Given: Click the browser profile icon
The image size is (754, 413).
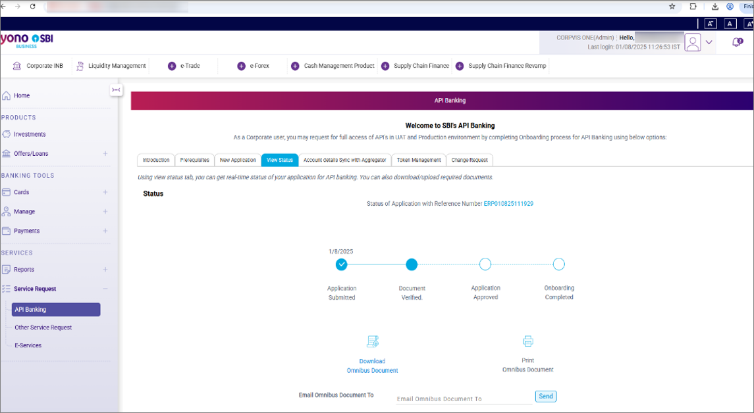Looking at the screenshot, I should tap(730, 7).
